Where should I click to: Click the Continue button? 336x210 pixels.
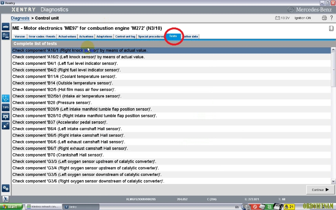pos(320,190)
